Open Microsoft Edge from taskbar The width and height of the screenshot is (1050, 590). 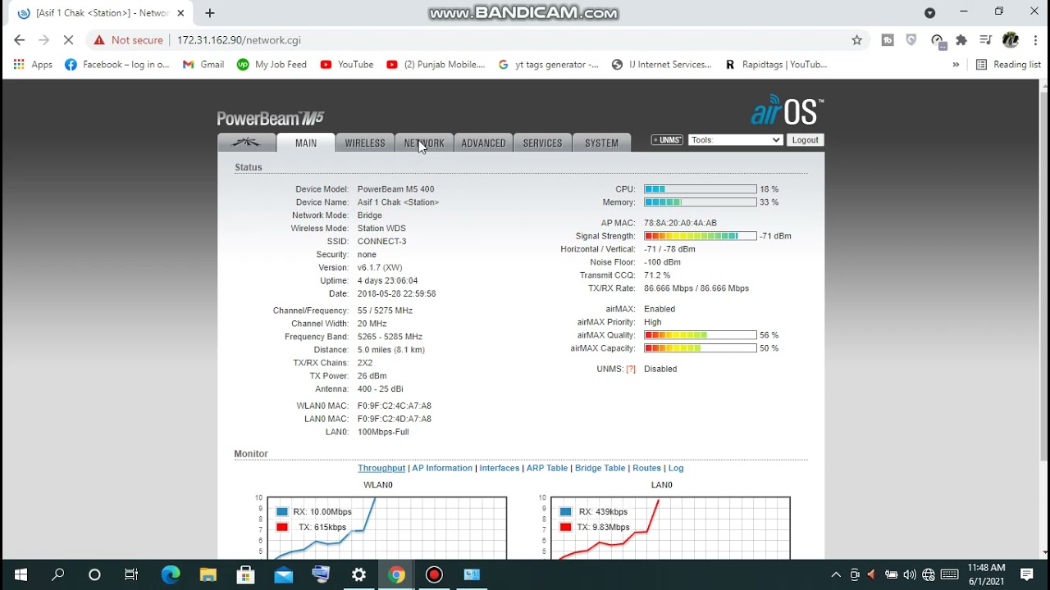pyautogui.click(x=170, y=574)
